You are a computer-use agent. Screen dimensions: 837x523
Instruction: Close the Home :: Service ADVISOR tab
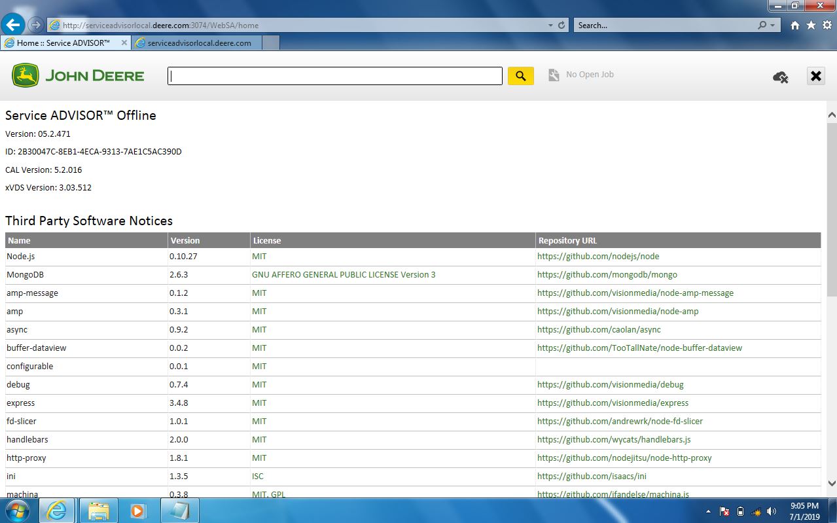(124, 43)
